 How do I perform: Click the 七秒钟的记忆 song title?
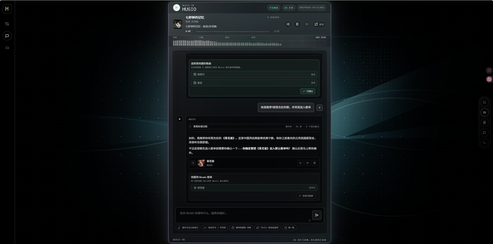tap(195, 18)
